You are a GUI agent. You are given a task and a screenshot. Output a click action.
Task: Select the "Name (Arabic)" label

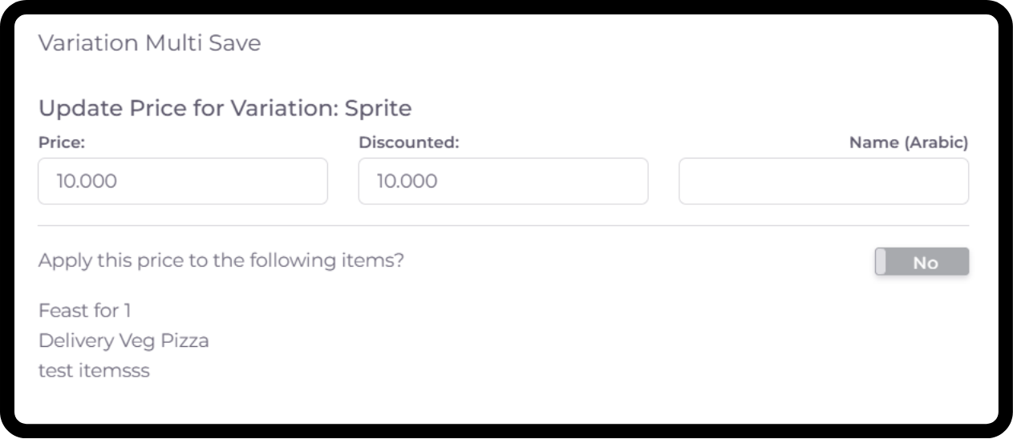[x=909, y=143]
